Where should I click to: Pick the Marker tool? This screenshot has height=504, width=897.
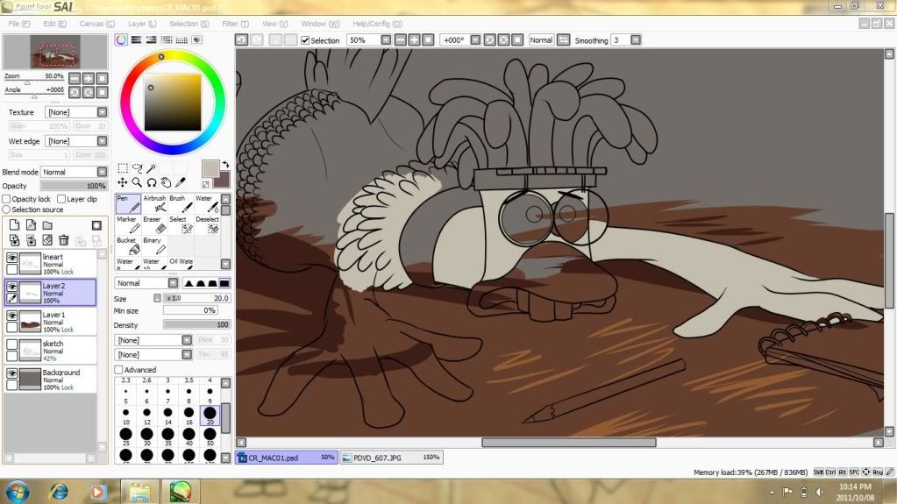128,225
